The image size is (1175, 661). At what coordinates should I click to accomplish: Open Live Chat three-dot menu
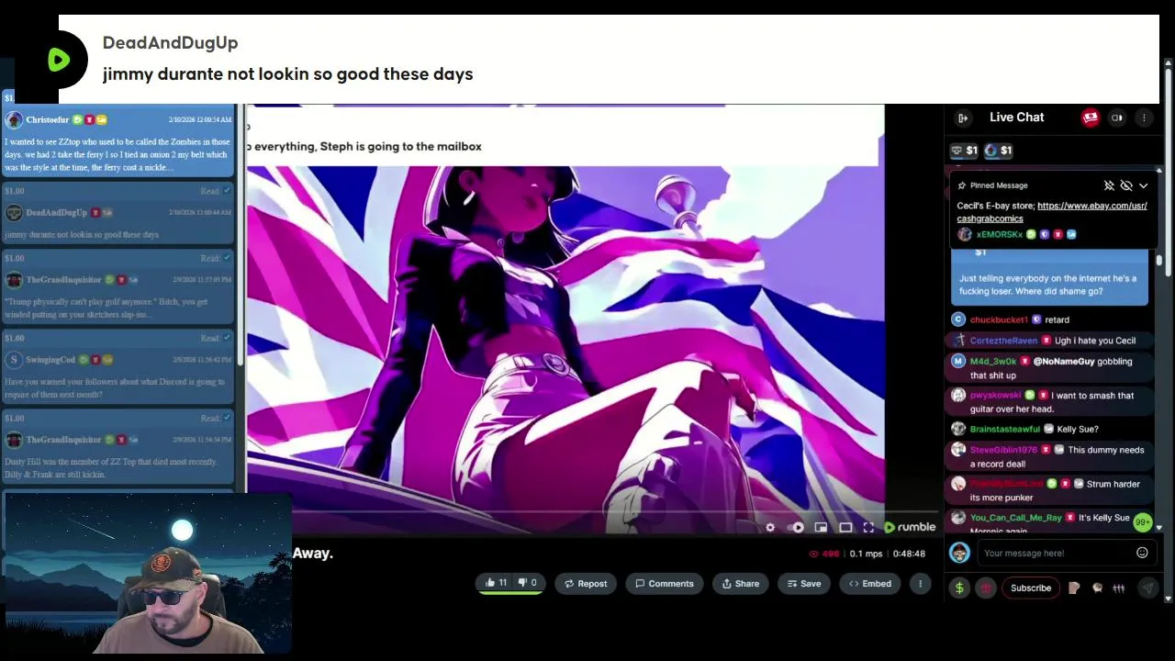(1144, 118)
